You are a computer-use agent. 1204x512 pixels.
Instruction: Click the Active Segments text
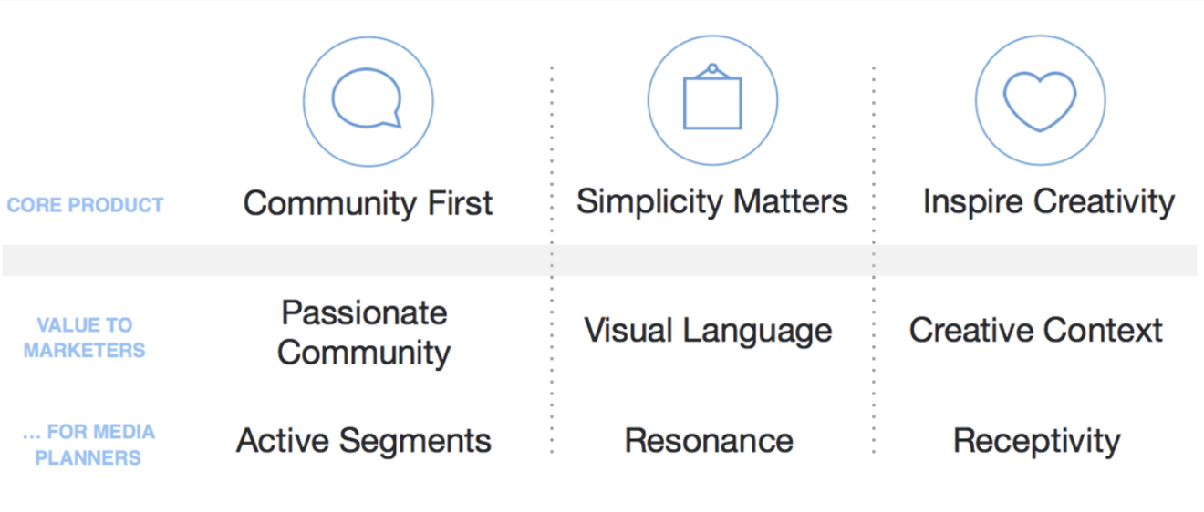coord(364,442)
